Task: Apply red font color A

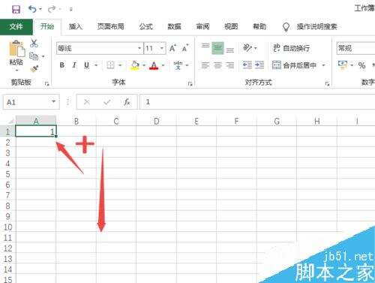Action: coord(154,65)
